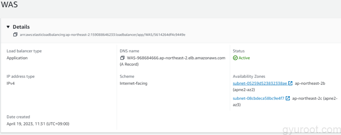Click the (A Record) text
This screenshot has width=341, height=135.
[129, 64]
